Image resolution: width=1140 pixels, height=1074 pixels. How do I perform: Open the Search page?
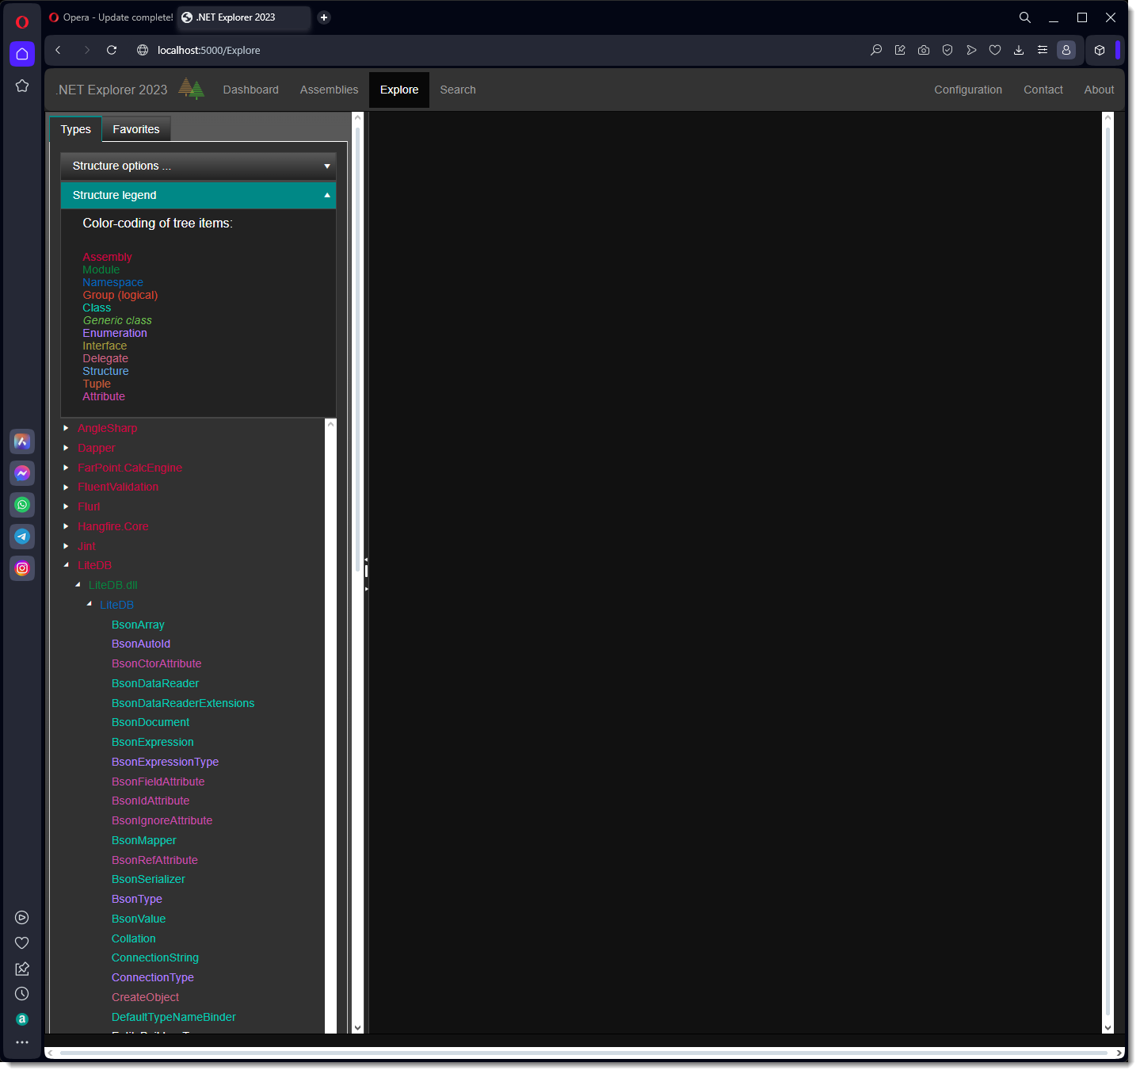point(458,90)
